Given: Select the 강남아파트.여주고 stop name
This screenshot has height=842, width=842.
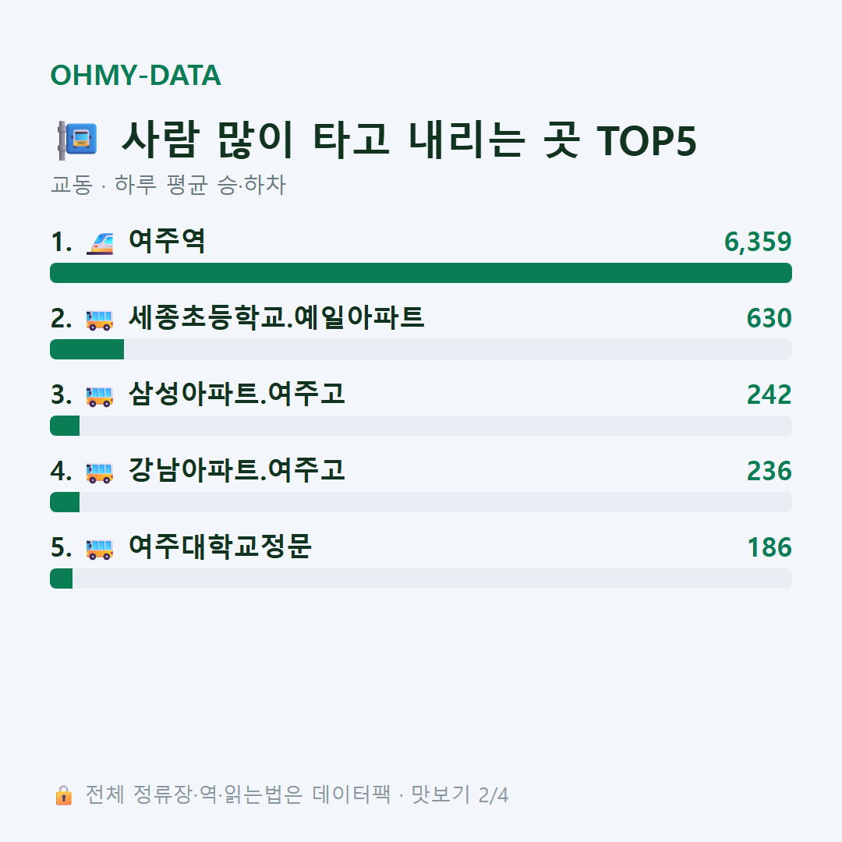Looking at the screenshot, I should 237,470.
